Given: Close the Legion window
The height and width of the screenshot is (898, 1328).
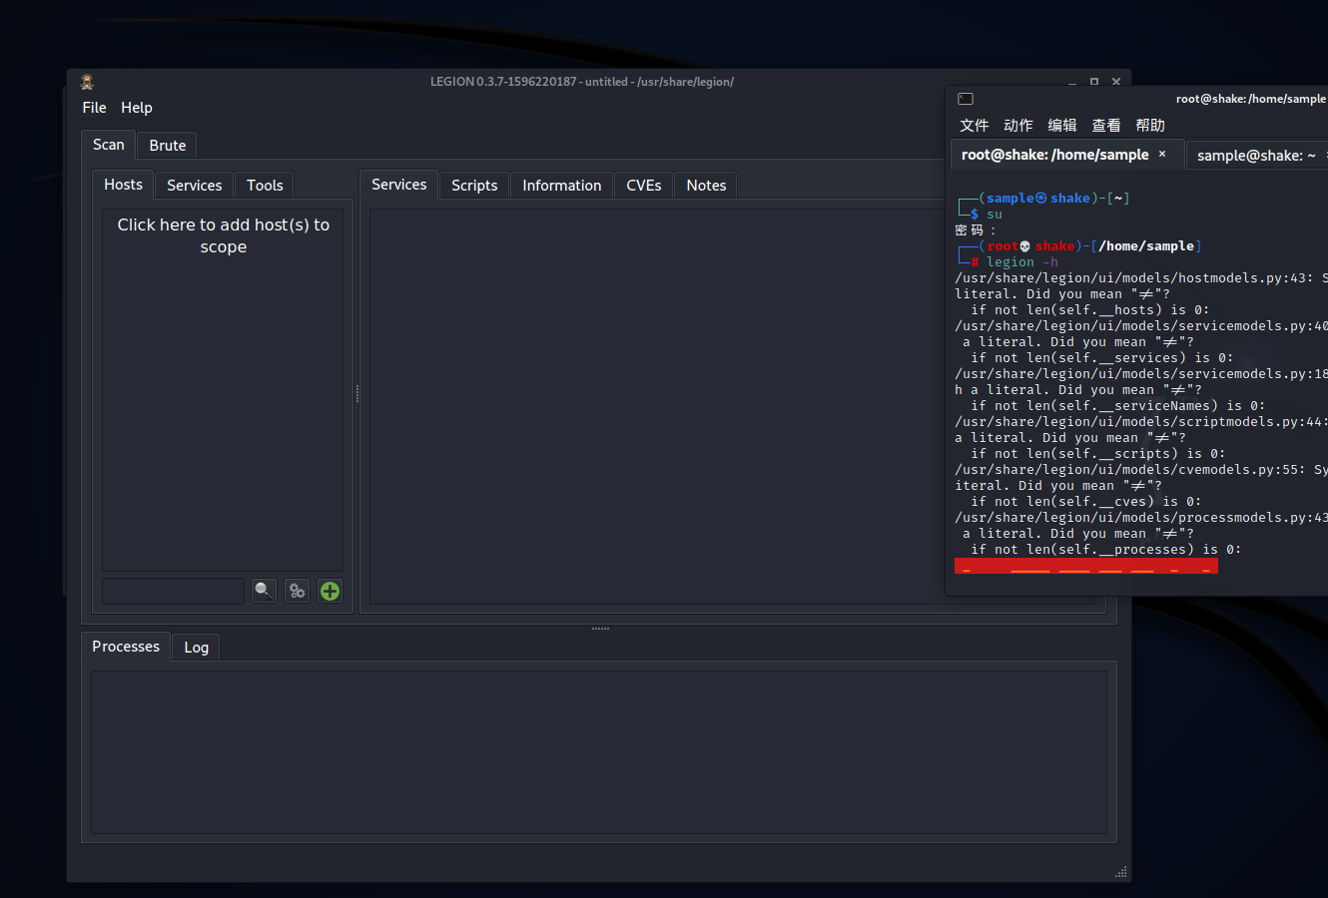Looking at the screenshot, I should point(1116,82).
